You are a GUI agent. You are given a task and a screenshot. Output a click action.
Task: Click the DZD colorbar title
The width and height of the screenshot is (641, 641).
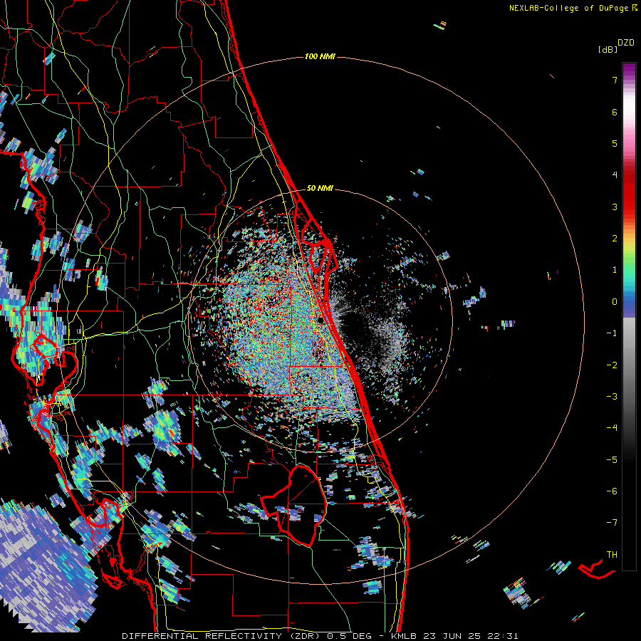(x=626, y=43)
